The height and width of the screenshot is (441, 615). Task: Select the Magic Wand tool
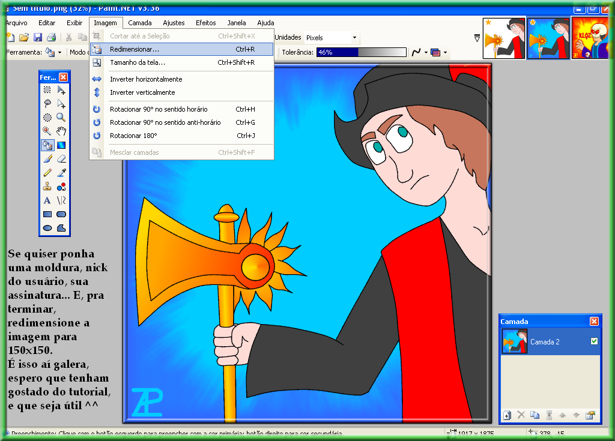pos(47,131)
